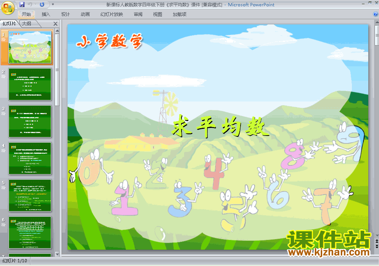Select slide 5 thumbnail

(x=30, y=196)
